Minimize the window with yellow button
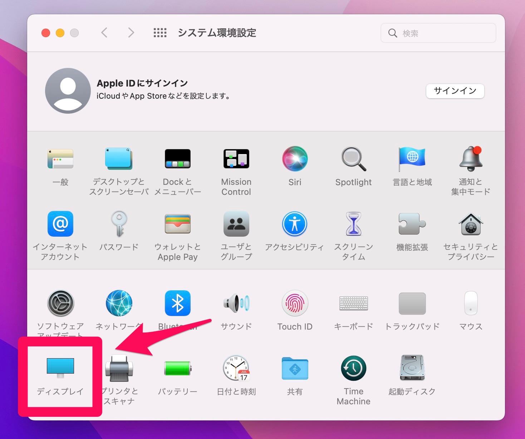 pos(60,33)
